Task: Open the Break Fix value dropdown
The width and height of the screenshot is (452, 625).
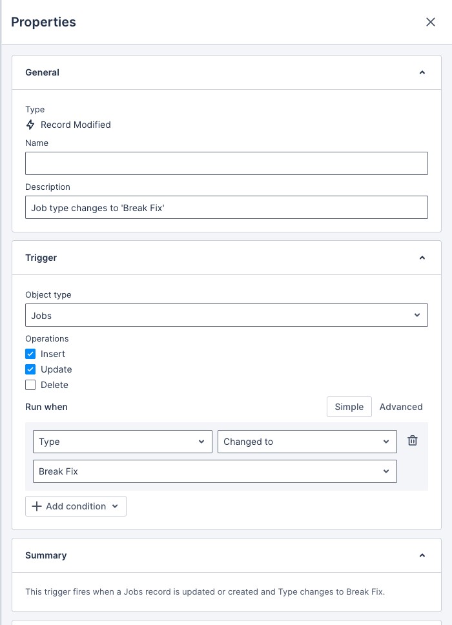Action: (215, 471)
